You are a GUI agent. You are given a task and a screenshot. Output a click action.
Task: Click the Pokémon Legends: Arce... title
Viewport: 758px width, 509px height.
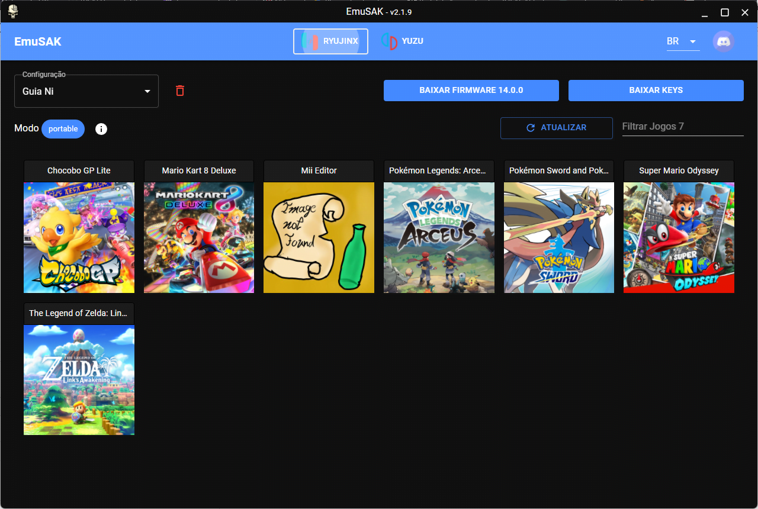click(x=439, y=170)
